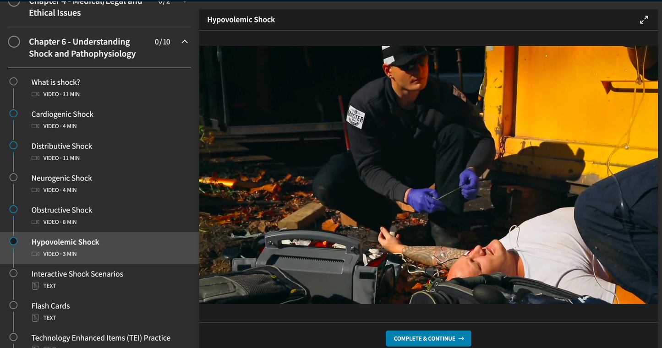This screenshot has width=662, height=348.
Task: Open the Flash Cards lesson
Action: point(50,305)
